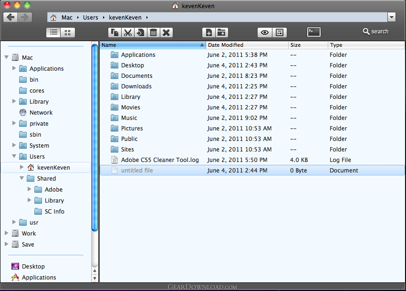
Task: Switch to icon grid view mode
Action: (68, 32)
